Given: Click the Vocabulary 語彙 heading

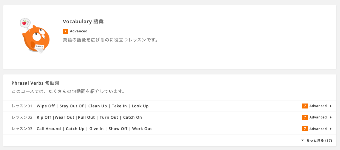Looking at the screenshot, I should point(83,22).
